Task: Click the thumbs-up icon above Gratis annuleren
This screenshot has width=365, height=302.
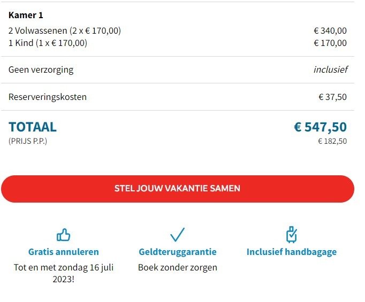Action: point(63,235)
